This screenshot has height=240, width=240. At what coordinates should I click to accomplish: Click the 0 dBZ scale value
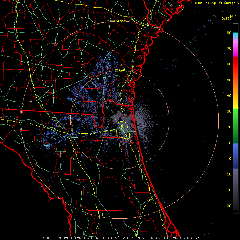pos(230,159)
